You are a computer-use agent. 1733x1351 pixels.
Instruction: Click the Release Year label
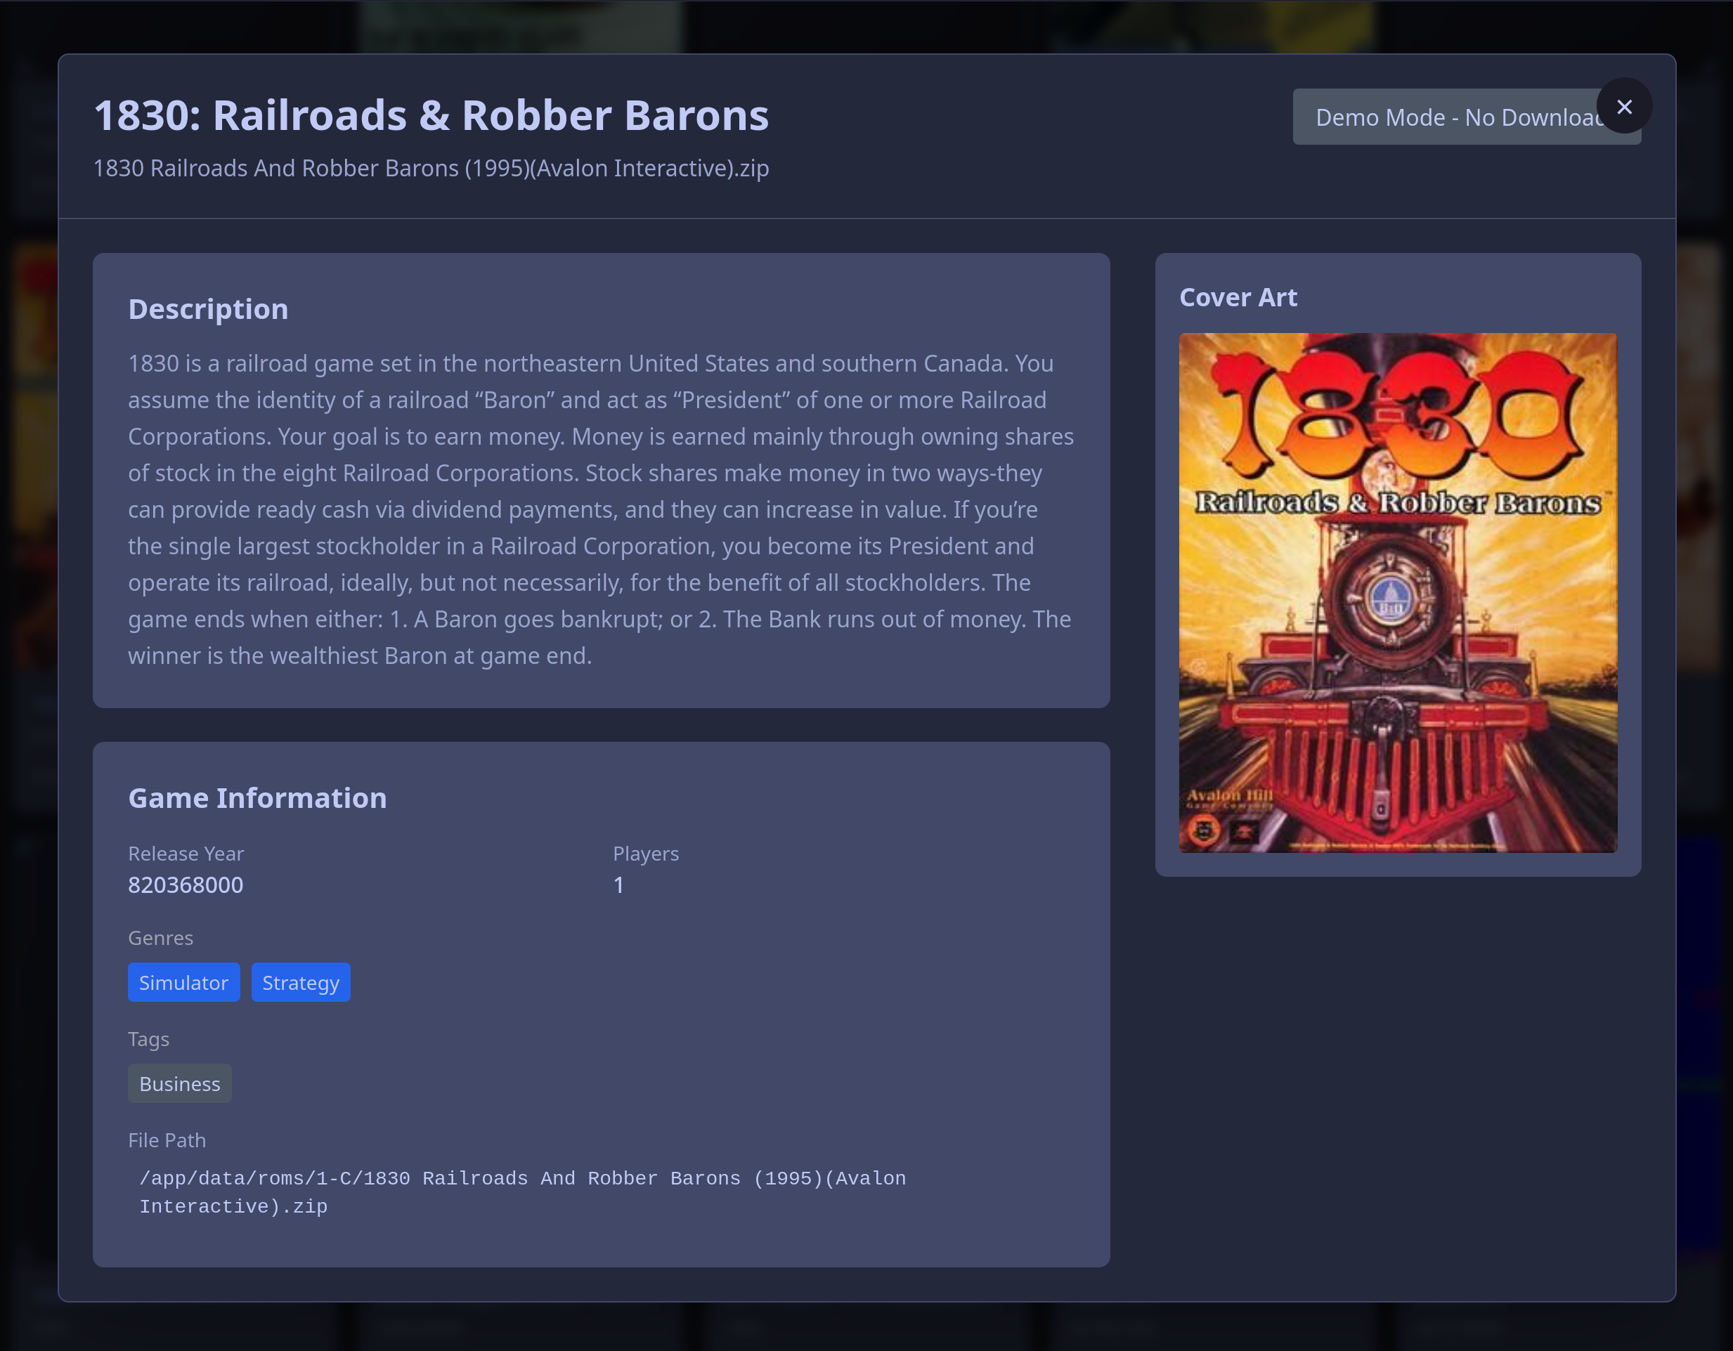coord(186,854)
